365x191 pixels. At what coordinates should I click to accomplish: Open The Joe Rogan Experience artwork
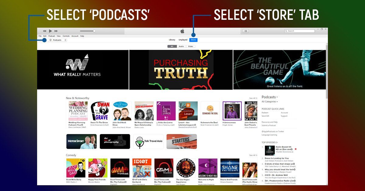[x=186, y=168]
